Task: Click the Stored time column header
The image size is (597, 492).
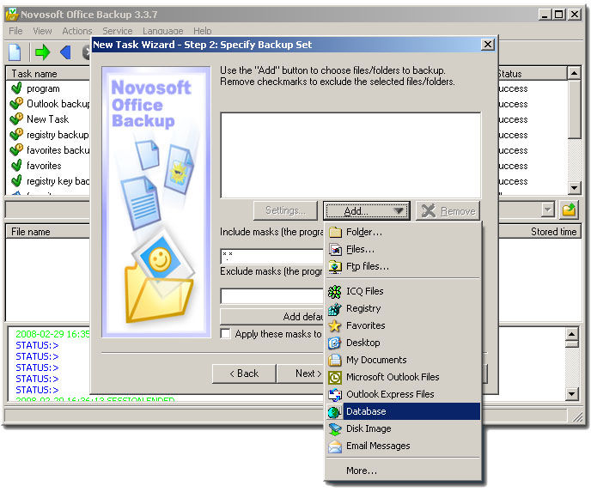Action: coord(540,232)
